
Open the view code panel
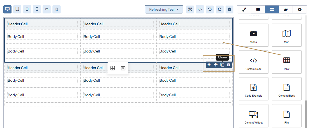[x=200, y=9]
